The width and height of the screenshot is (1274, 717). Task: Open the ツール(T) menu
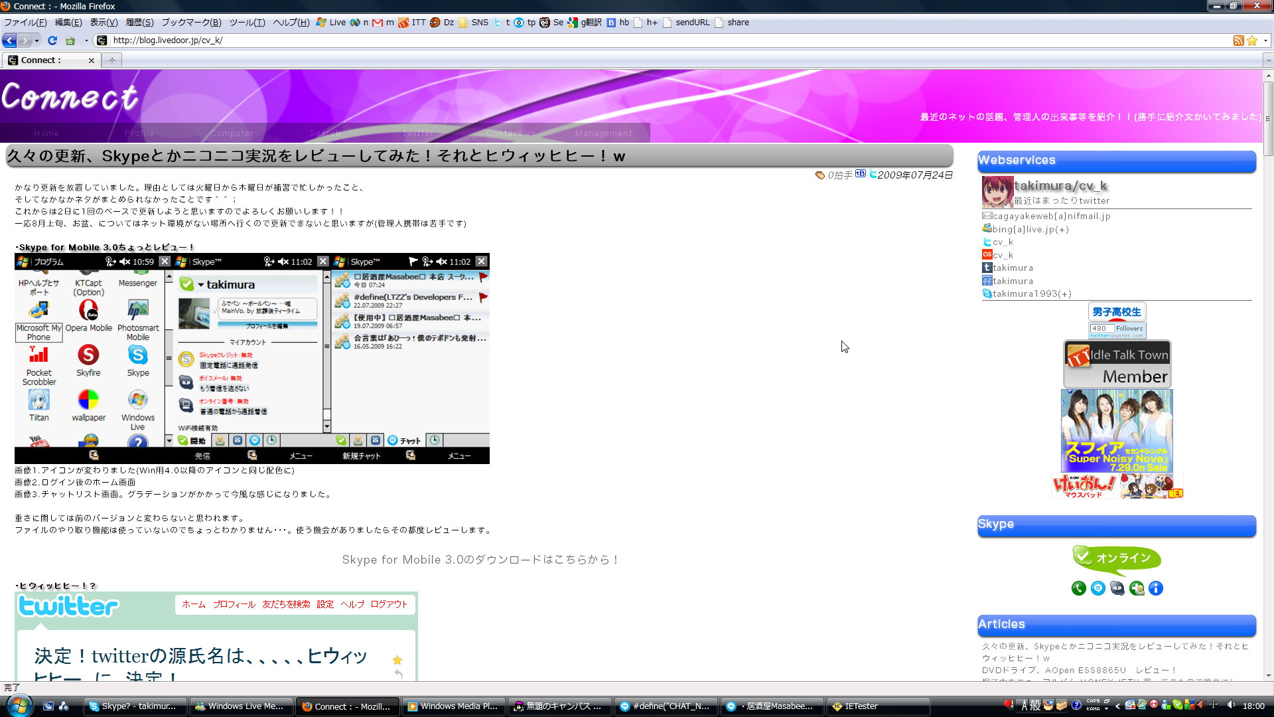click(247, 23)
